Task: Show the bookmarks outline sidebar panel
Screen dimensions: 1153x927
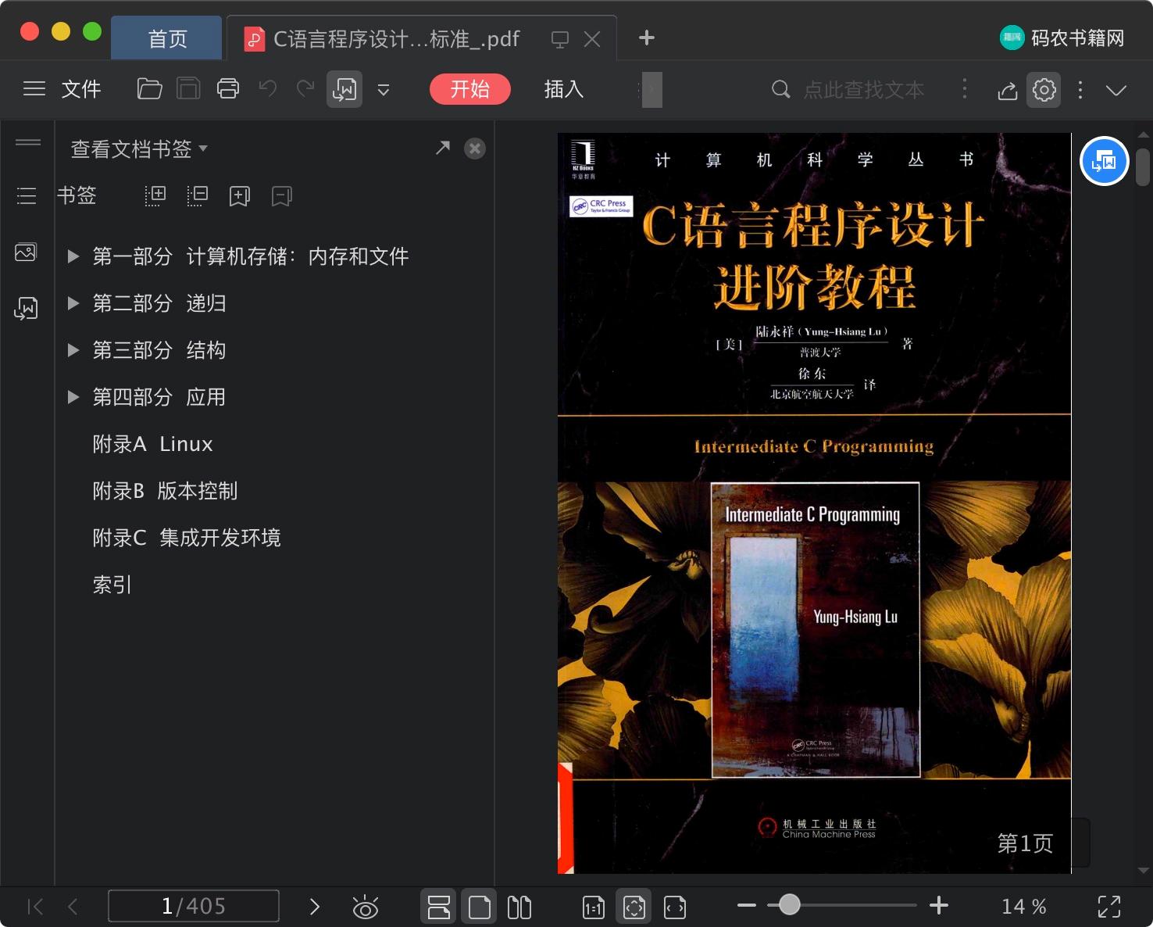Action: [x=27, y=195]
